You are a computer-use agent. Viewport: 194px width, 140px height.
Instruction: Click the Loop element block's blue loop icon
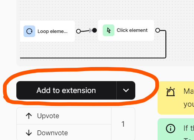[x=29, y=31]
